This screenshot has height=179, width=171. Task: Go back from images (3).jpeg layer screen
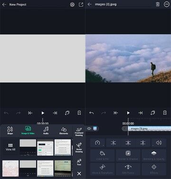pyautogui.click(x=90, y=4)
